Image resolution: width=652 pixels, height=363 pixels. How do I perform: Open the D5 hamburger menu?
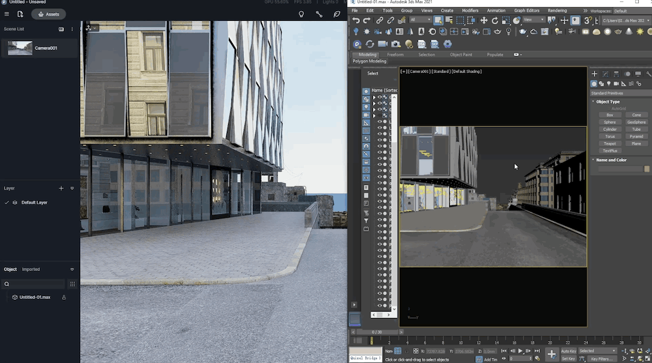pyautogui.click(x=7, y=14)
